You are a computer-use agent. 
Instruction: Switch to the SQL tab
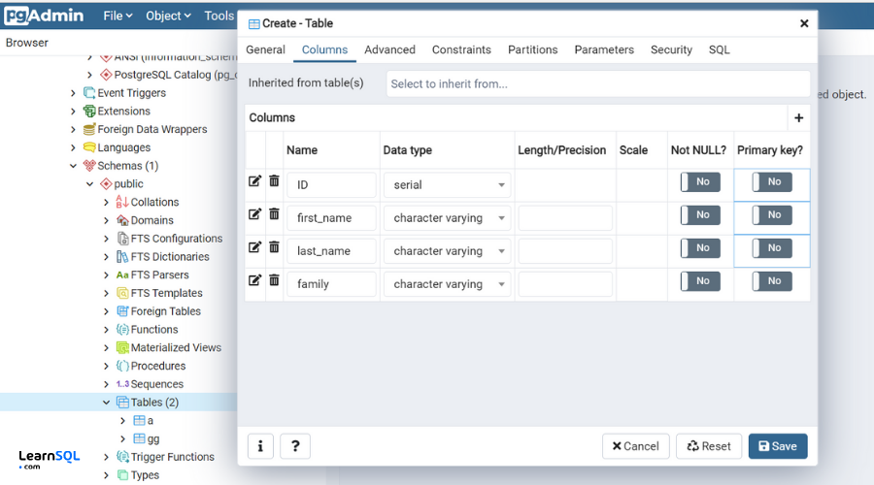pos(719,50)
